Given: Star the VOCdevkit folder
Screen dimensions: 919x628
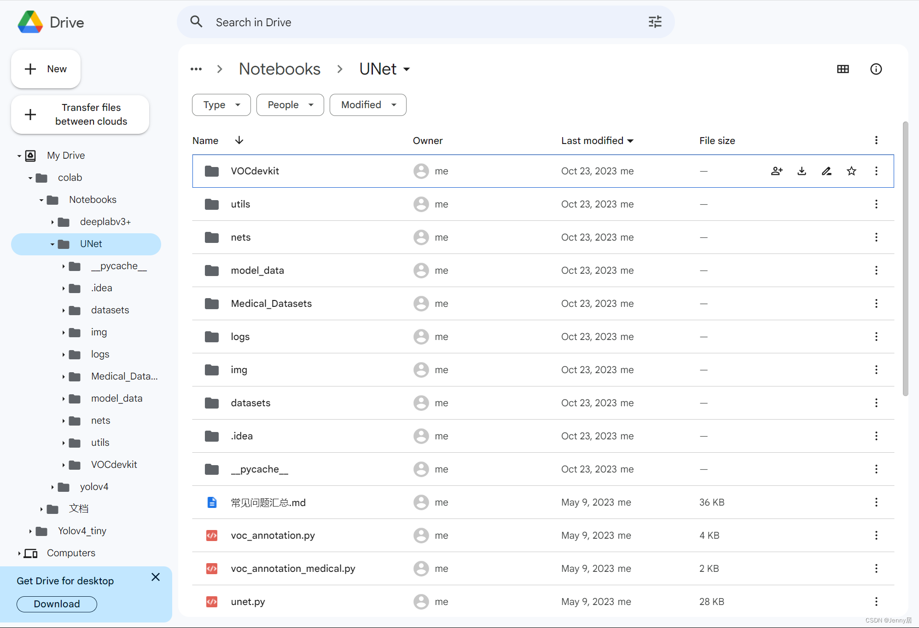Looking at the screenshot, I should 851,171.
